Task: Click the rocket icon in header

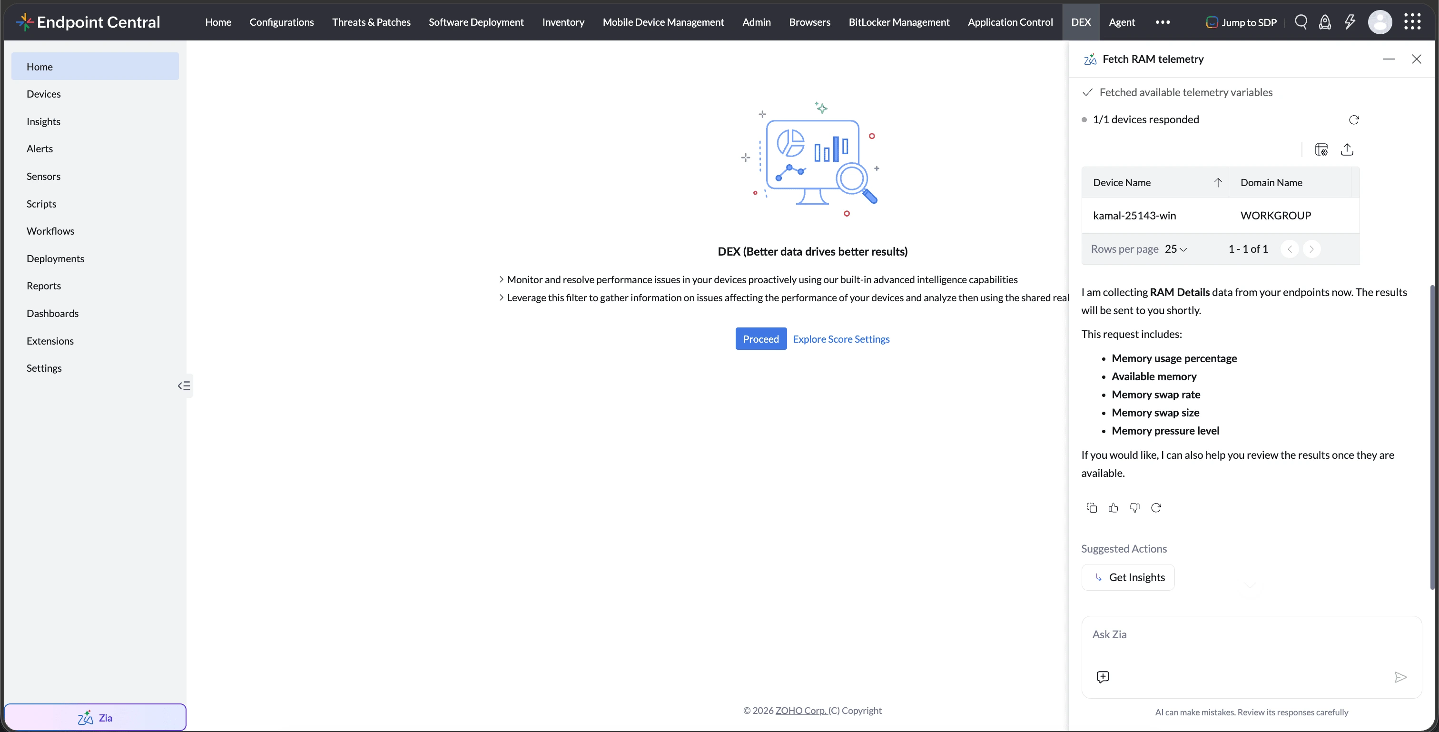Action: (1325, 22)
